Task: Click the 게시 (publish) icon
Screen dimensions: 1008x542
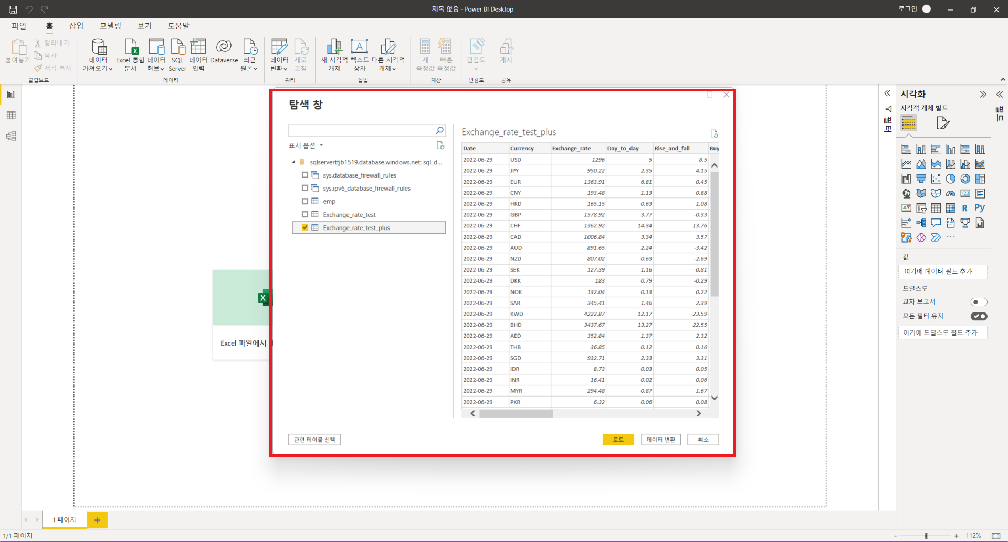Action: (506, 51)
